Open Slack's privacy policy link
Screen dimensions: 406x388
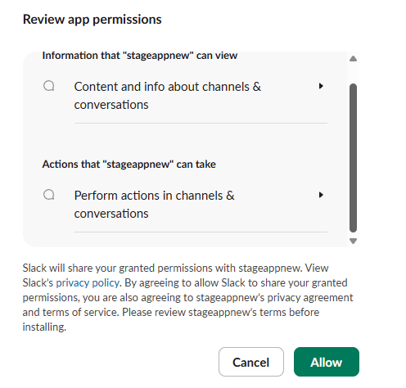pyautogui.click(x=88, y=283)
